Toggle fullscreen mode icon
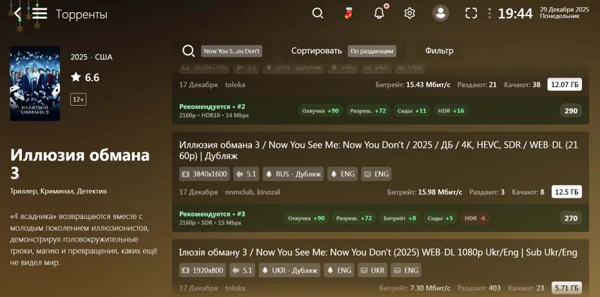This screenshot has height=297, width=600. click(471, 14)
